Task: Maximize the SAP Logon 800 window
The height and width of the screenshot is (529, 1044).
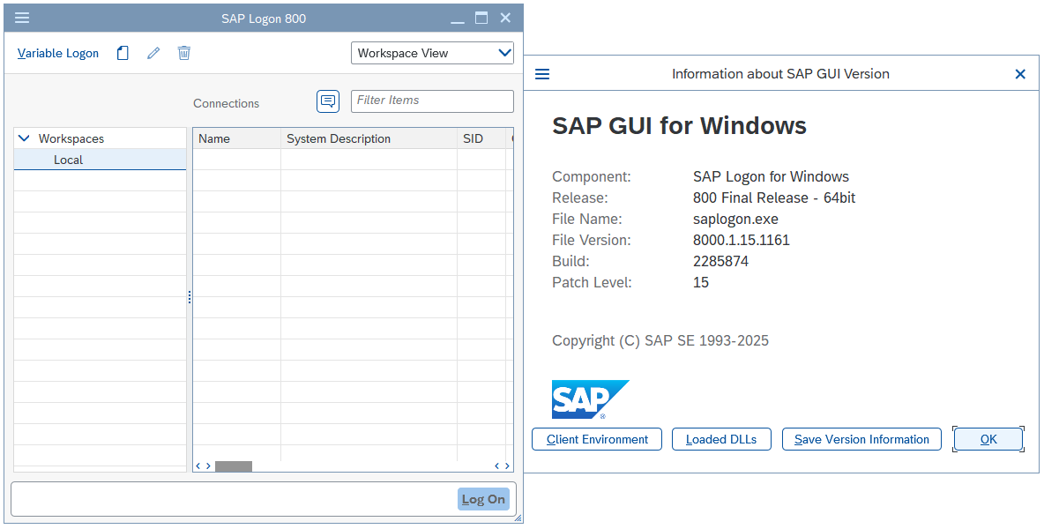Action: click(481, 18)
